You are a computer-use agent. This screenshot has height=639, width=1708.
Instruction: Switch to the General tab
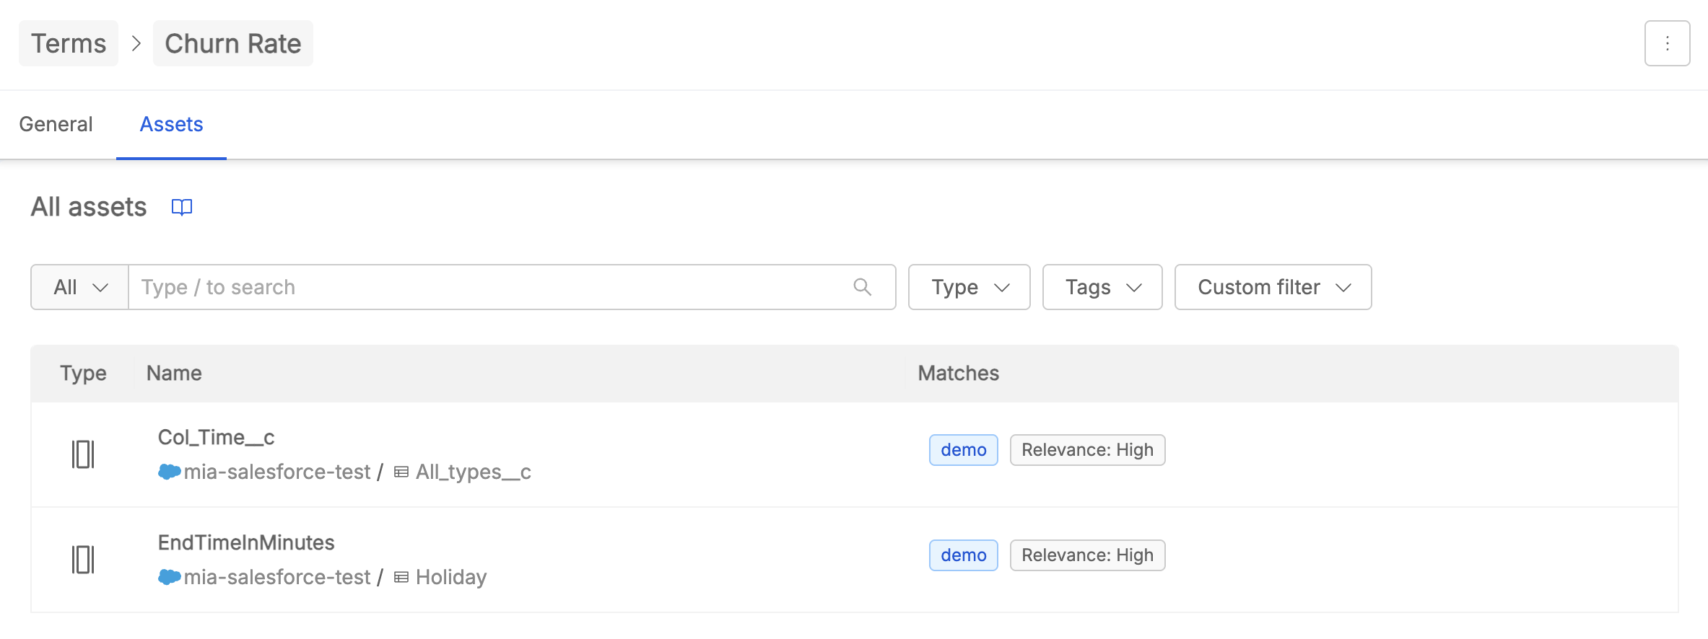coord(56,124)
